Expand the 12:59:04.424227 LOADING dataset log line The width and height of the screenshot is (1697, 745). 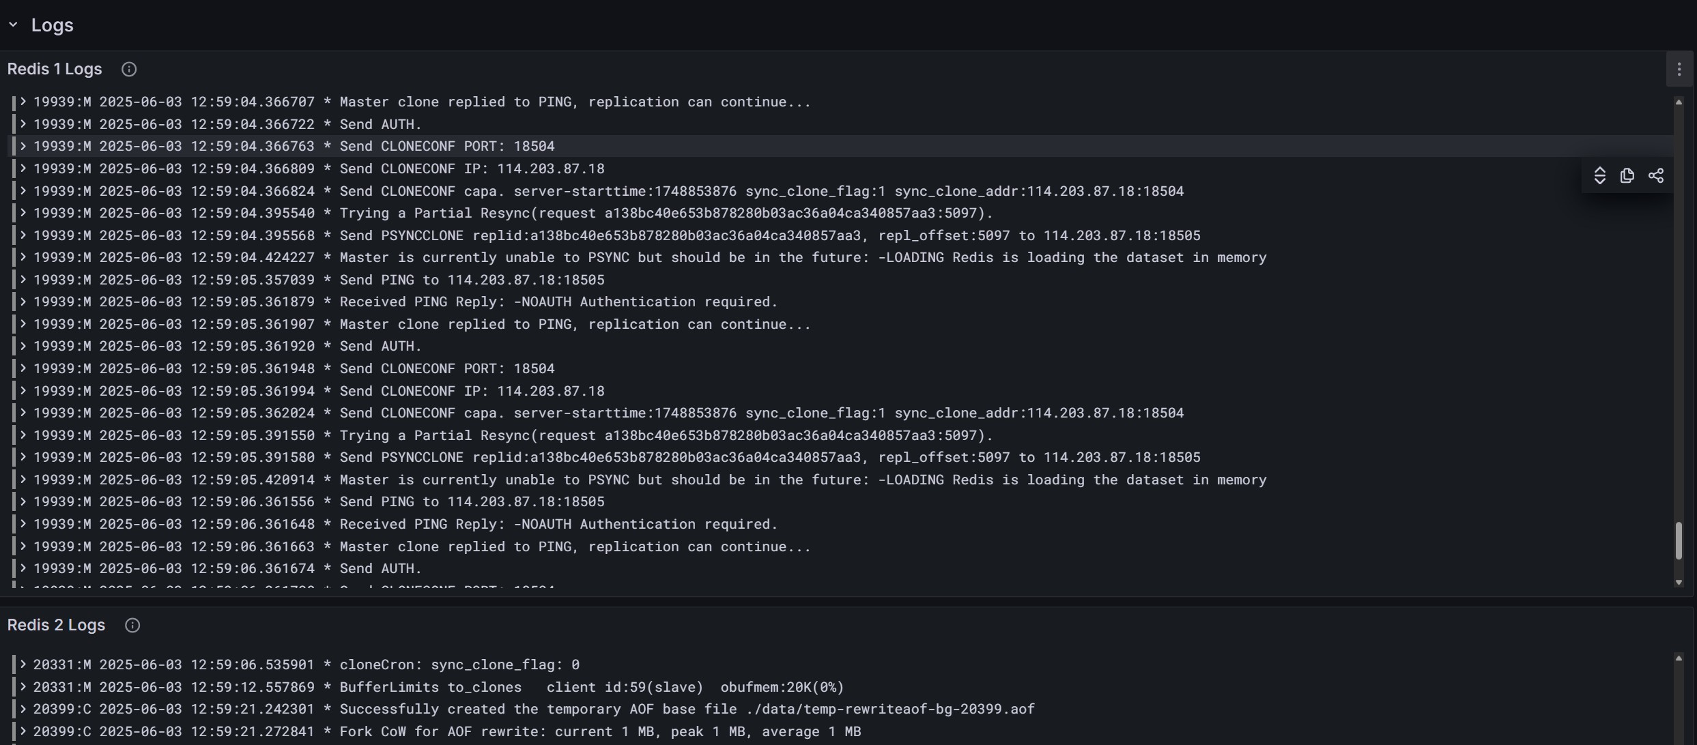(x=23, y=257)
